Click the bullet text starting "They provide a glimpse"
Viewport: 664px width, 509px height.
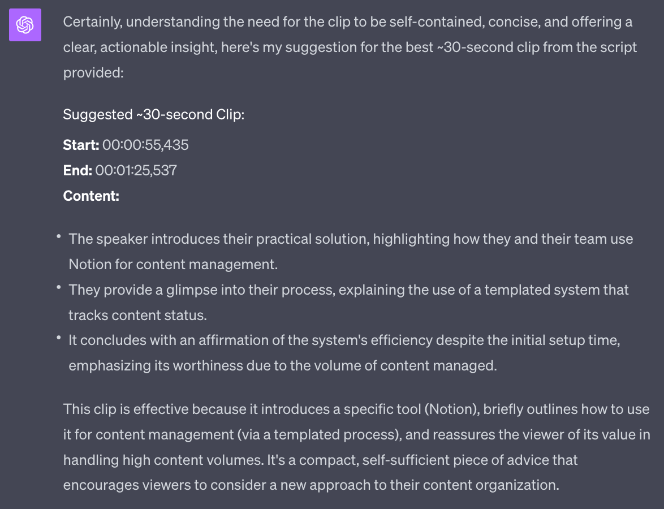[348, 290]
